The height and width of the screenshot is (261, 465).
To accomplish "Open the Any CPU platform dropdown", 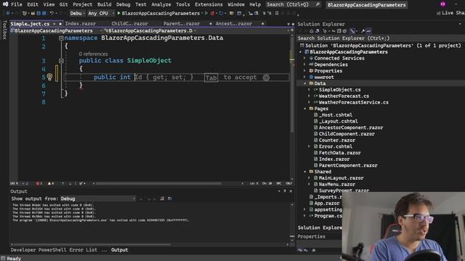I will 101,13.
